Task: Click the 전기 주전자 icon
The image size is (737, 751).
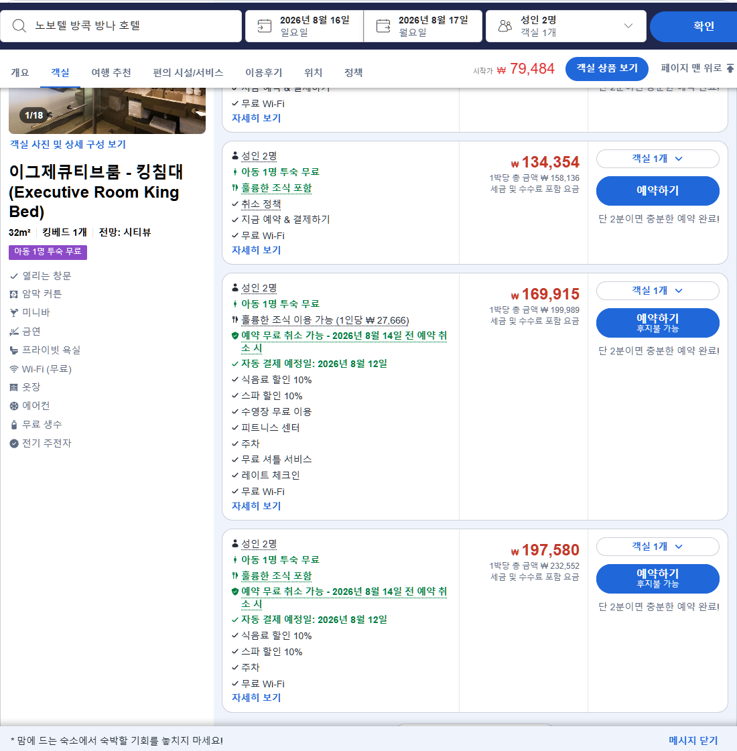Action: click(14, 443)
